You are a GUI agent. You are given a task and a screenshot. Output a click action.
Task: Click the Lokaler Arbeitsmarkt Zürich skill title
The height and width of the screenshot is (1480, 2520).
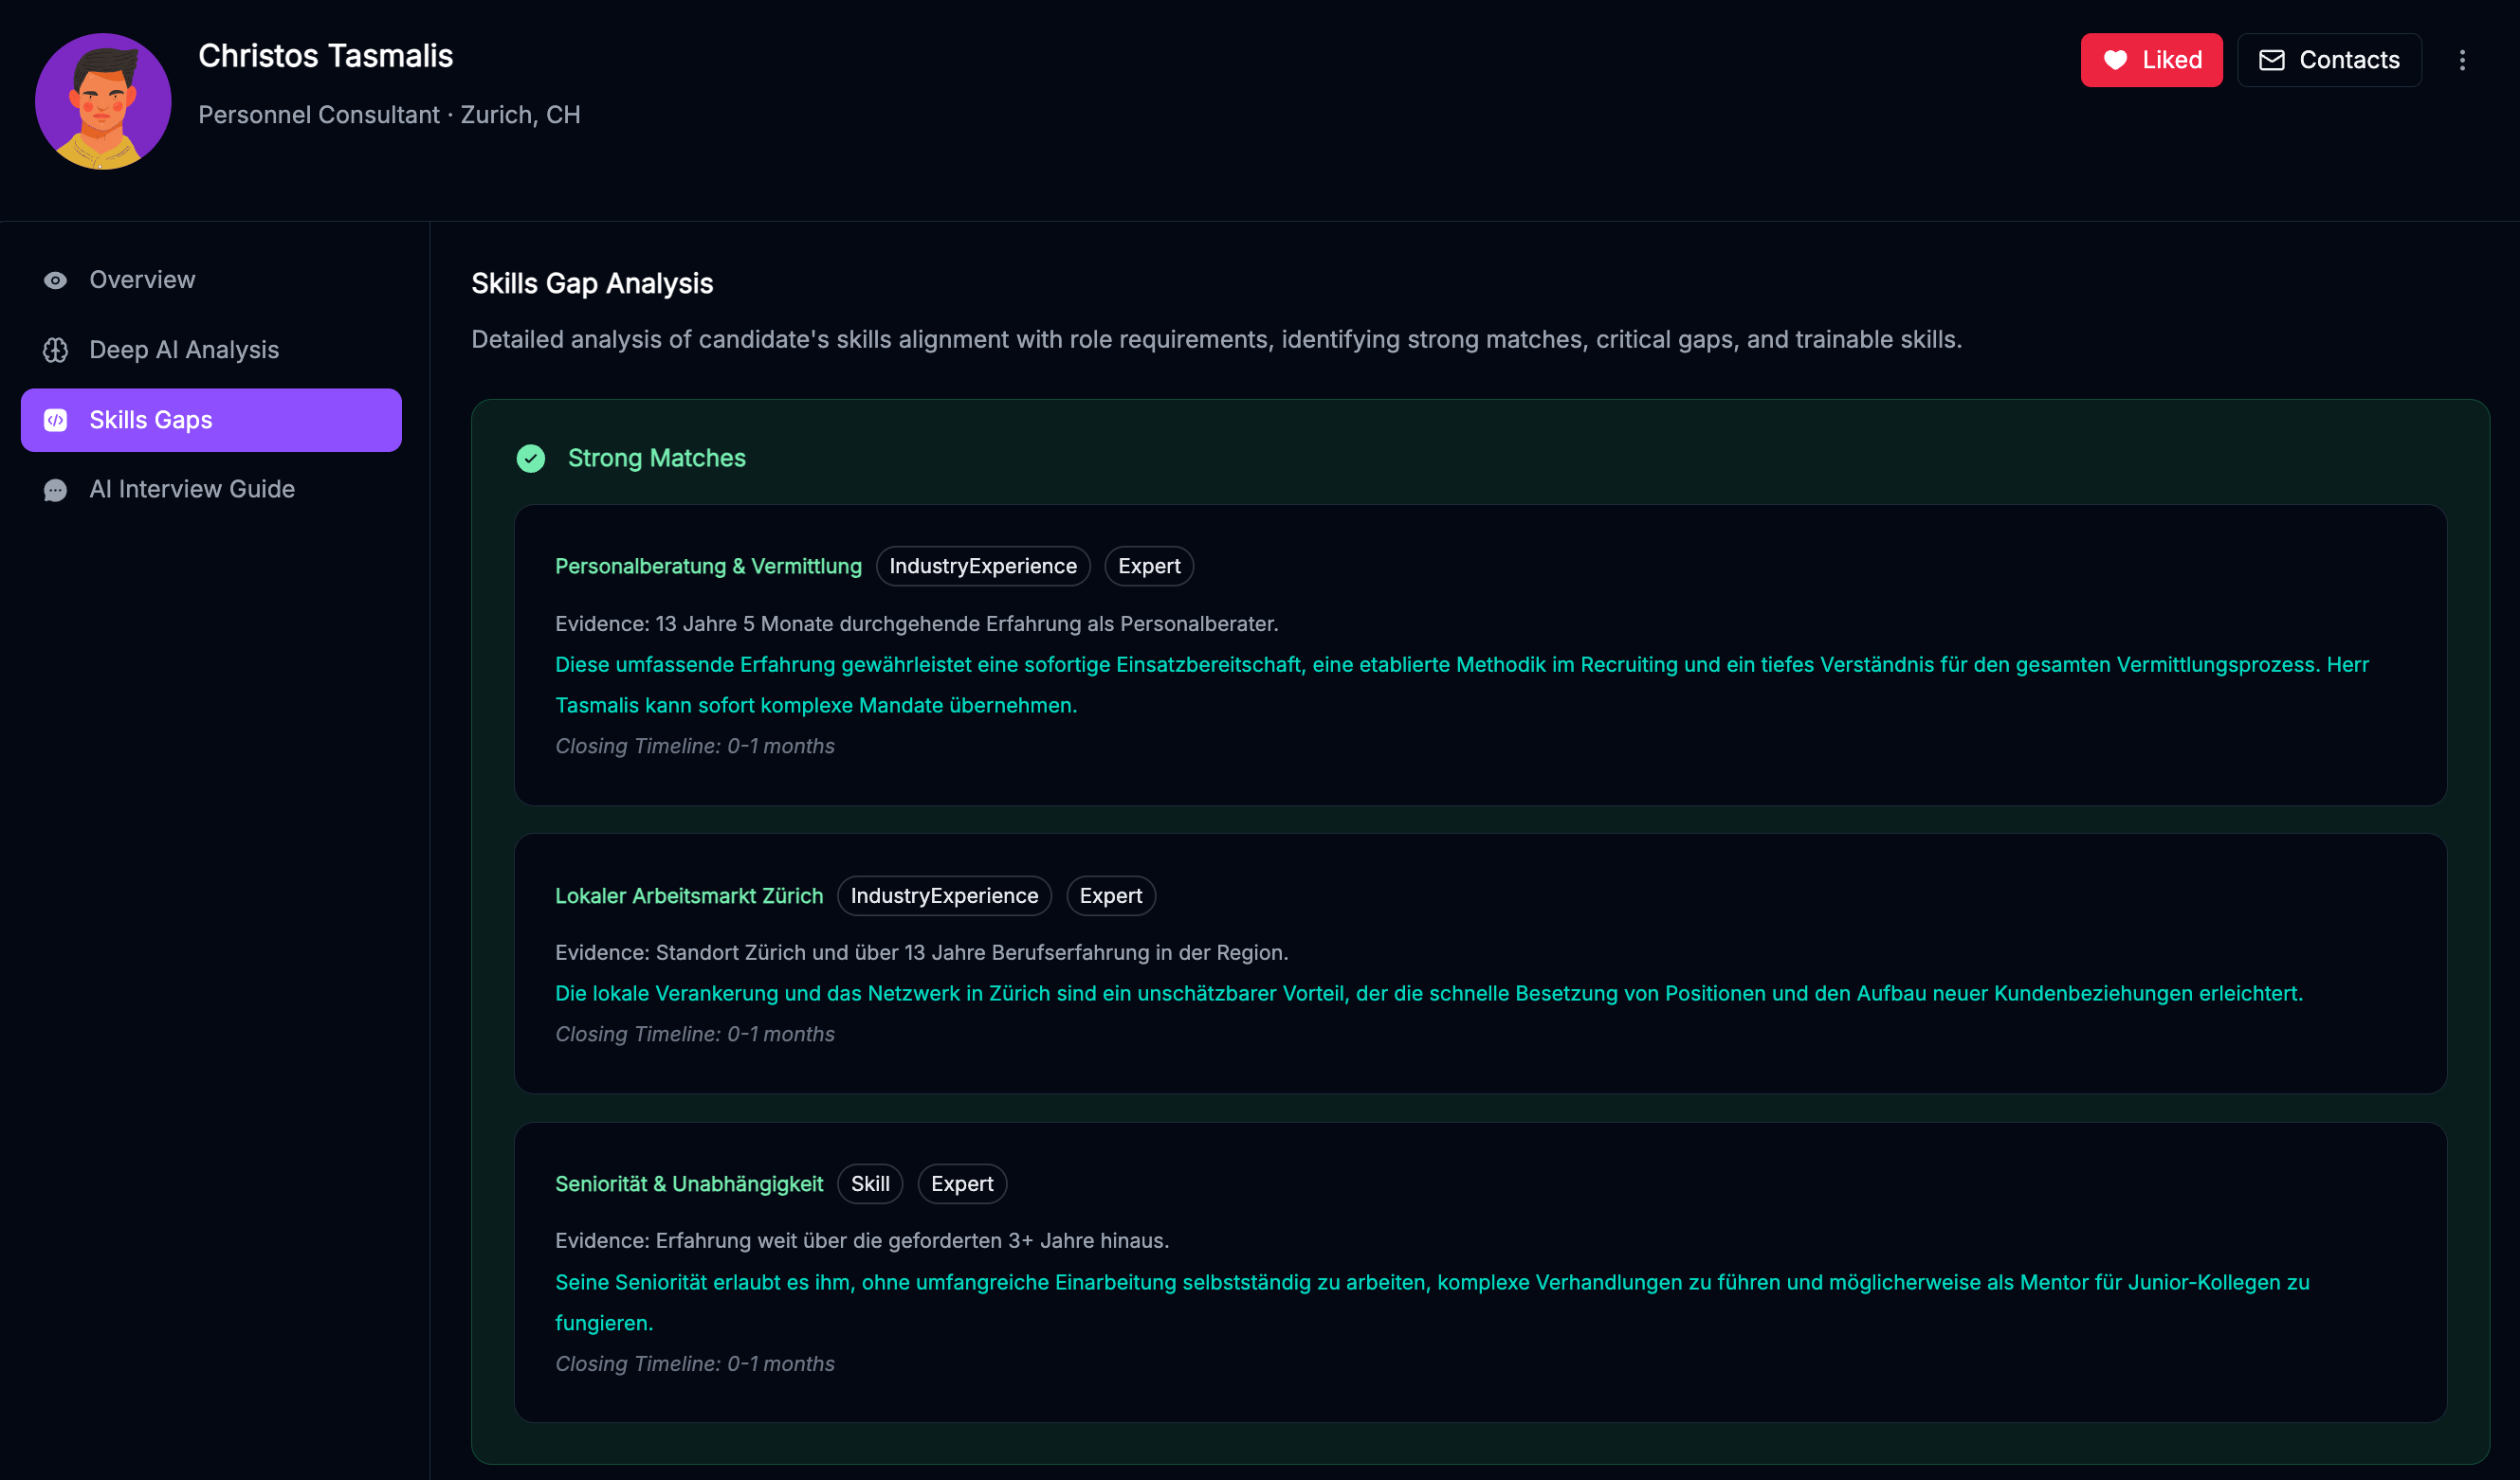click(689, 896)
